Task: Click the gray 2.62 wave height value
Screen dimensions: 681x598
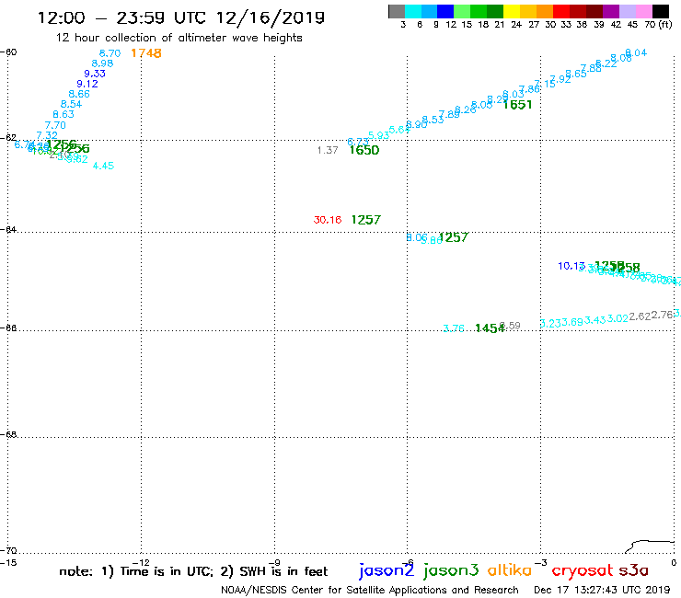Action: tap(640, 316)
